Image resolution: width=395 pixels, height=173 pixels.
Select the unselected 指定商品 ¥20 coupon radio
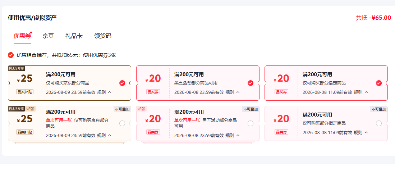click(x=378, y=123)
